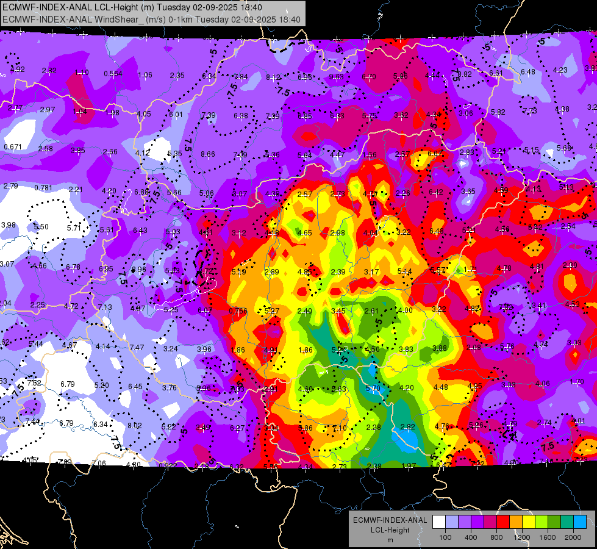Click the WindShear 0-1km title line

coord(151,20)
